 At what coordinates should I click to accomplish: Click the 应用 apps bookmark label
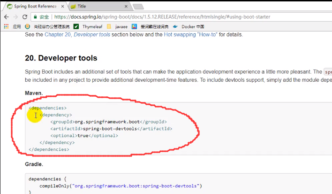click(x=17, y=26)
